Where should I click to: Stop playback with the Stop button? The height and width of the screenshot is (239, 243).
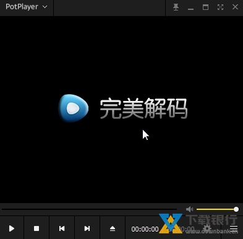(36, 228)
